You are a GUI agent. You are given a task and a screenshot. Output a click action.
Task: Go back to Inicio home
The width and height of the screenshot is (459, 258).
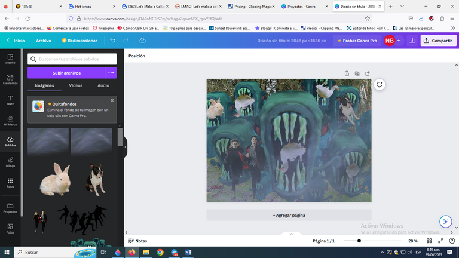coord(16,41)
